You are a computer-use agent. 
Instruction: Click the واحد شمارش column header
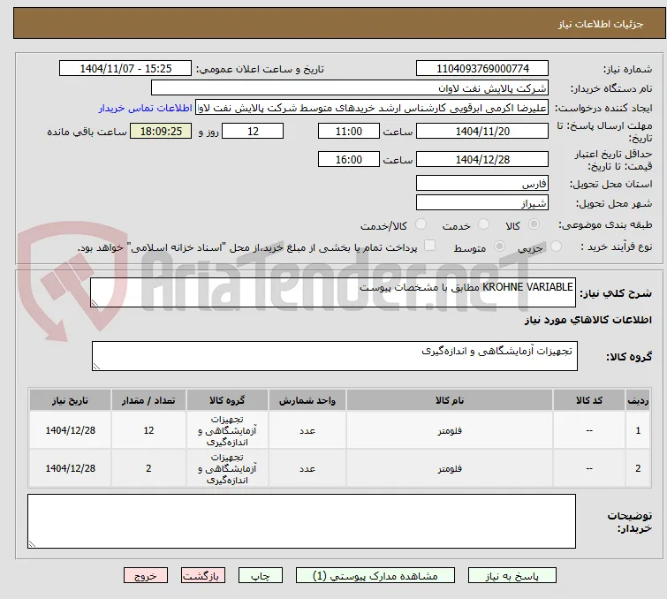point(307,400)
